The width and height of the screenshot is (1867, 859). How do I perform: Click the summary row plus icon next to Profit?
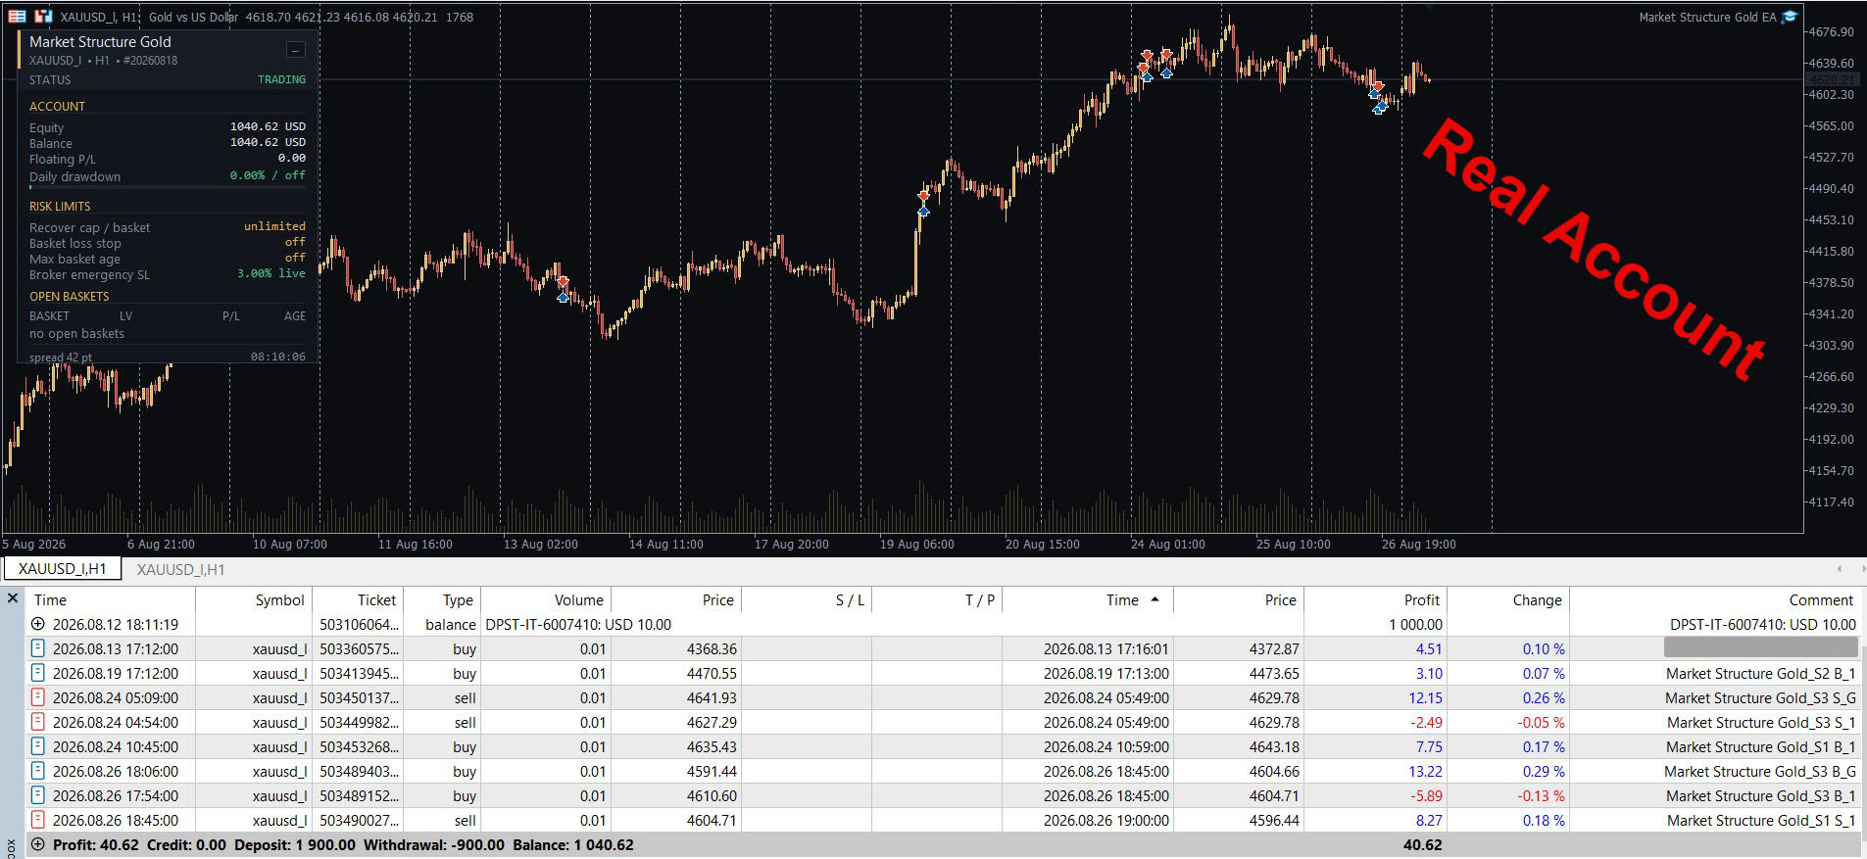coord(38,844)
